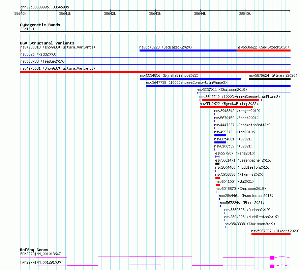Select the nsv5956836 (Almarri2020) label
The width and height of the screenshot is (300, 270).
tap(239, 174)
